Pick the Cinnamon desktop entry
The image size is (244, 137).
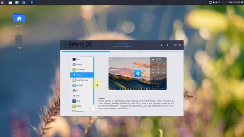(82, 70)
